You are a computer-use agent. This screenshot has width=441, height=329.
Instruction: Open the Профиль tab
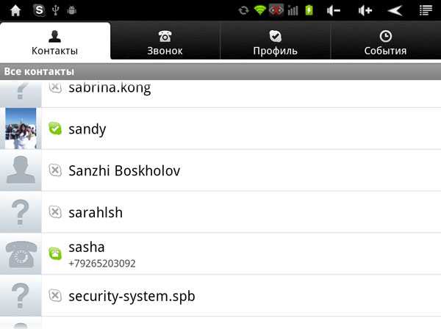click(x=275, y=41)
